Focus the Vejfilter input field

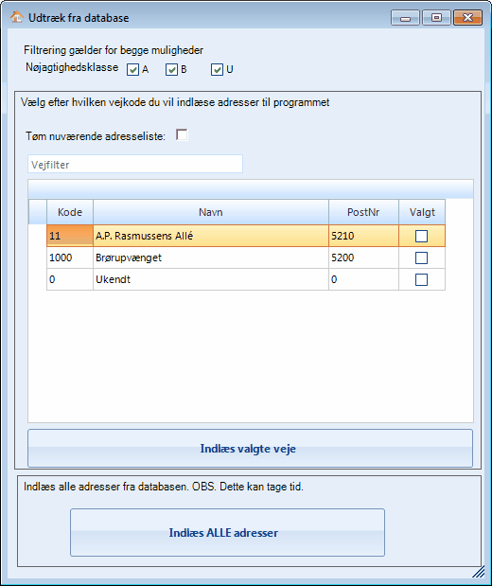[x=135, y=164]
